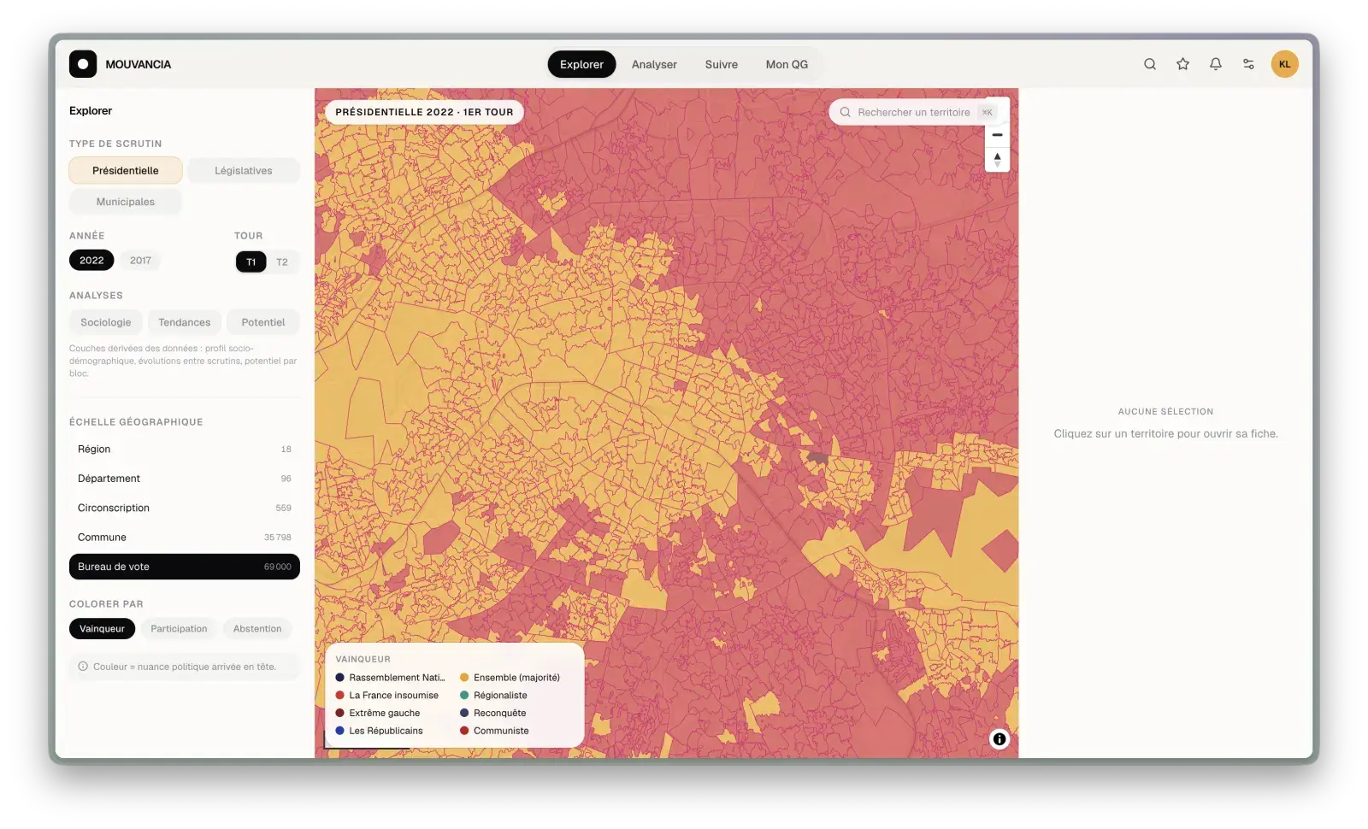Choose Commune geographic scale

pos(185,538)
